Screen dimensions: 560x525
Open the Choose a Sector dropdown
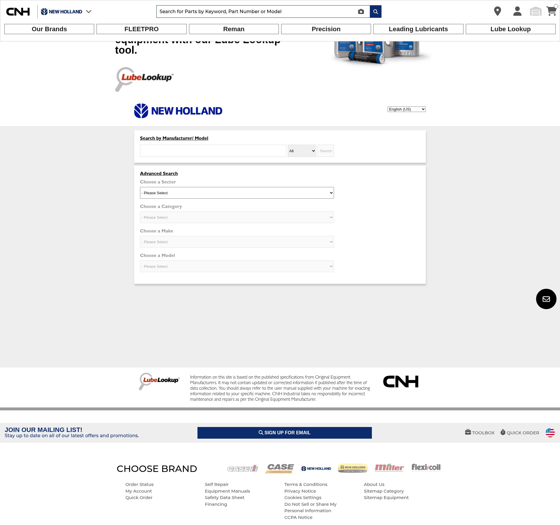pyautogui.click(x=237, y=193)
